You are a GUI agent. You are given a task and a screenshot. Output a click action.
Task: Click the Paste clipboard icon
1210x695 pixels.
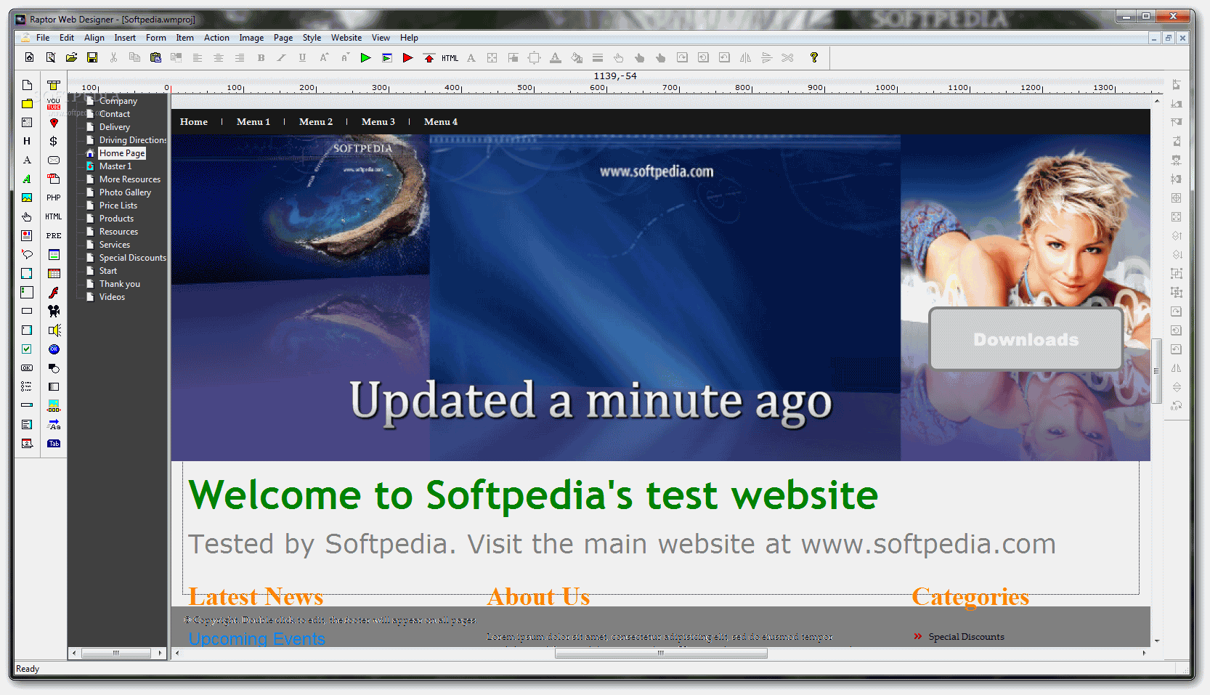click(x=155, y=57)
